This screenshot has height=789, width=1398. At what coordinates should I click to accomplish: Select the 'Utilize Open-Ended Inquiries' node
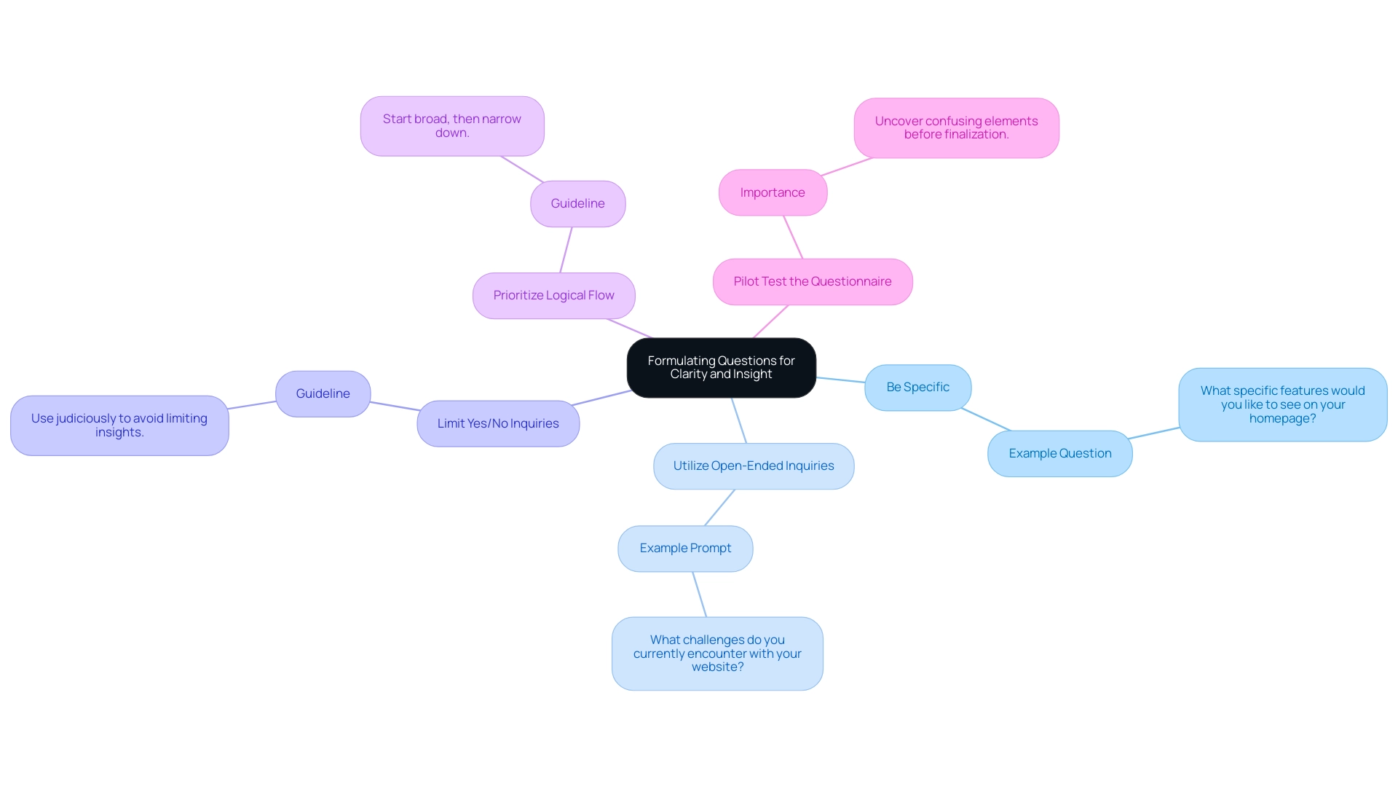point(754,465)
